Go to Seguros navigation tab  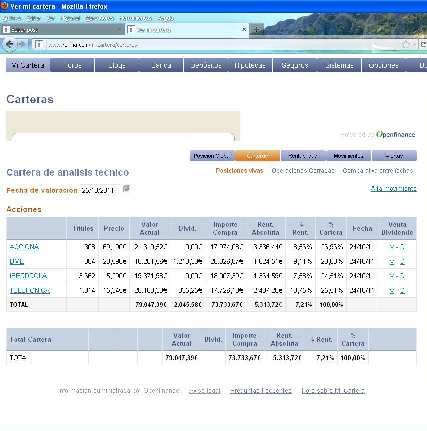pos(295,65)
